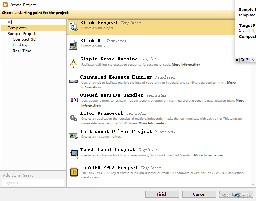Click the Touch Panel Project icon
Viewport: 256px width, 201px height.
(x=74, y=154)
